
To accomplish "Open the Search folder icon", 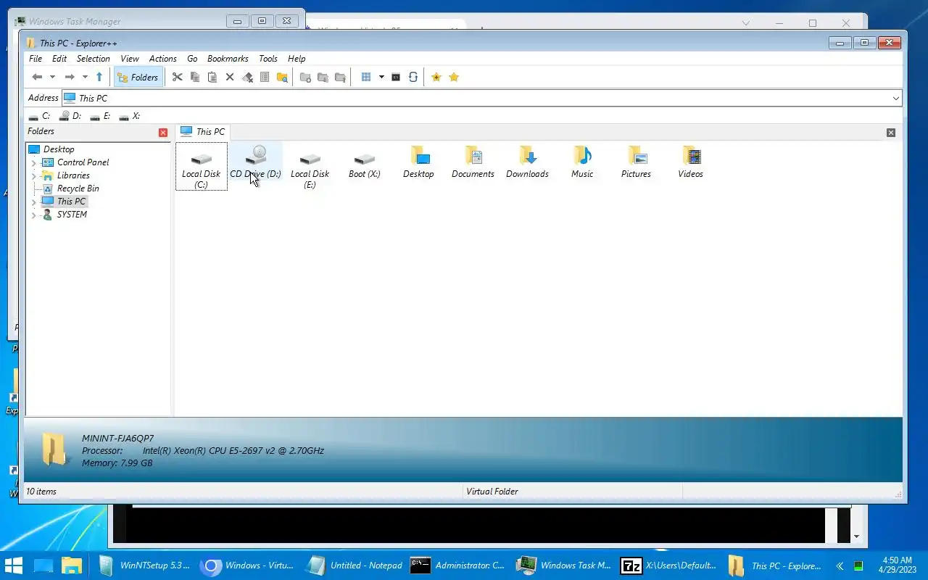I will pos(282,77).
